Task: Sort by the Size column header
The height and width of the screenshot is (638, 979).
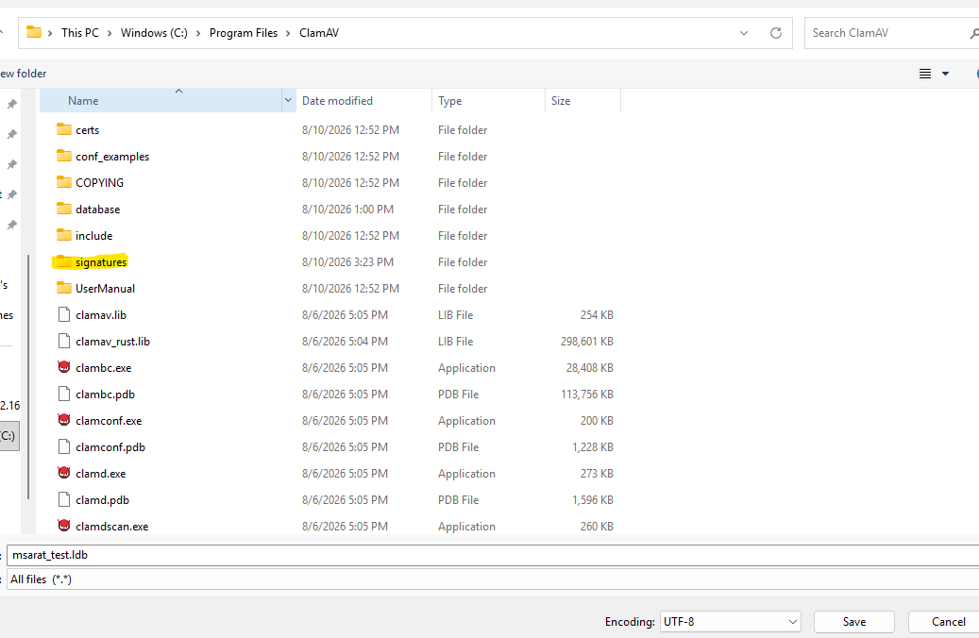Action: [582, 100]
